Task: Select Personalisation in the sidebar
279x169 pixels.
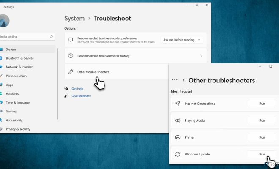Action: coord(16,76)
